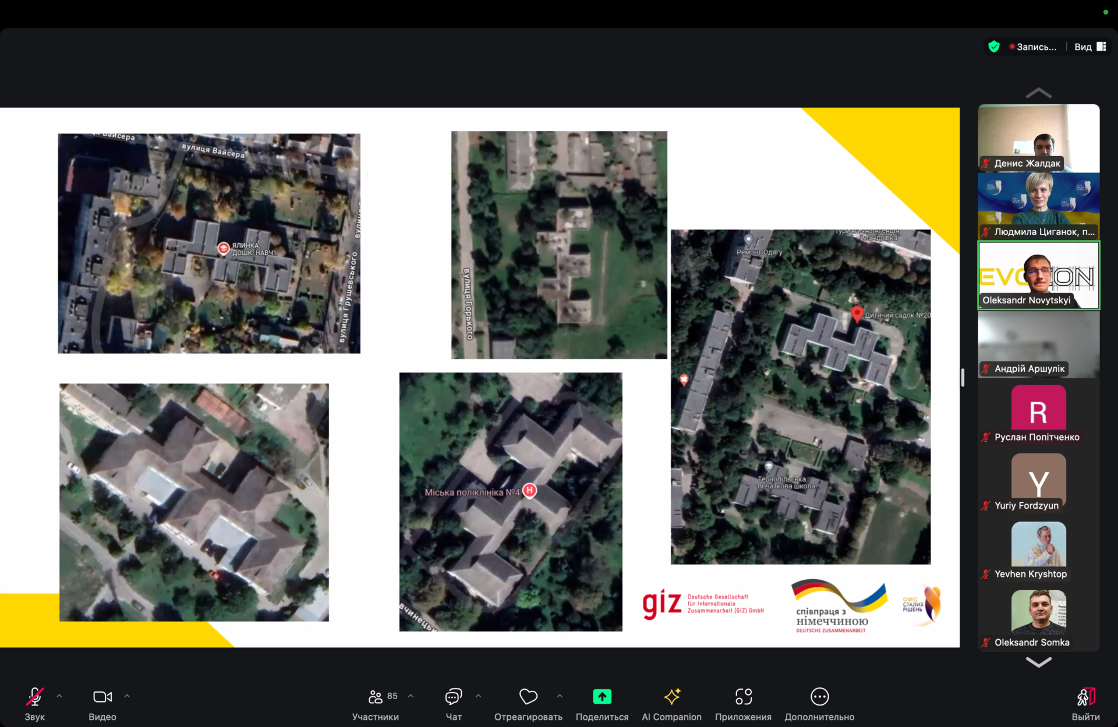Viewport: 1118px width, 727px height.
Task: Expand options arrow next to Участники
Action: point(411,696)
